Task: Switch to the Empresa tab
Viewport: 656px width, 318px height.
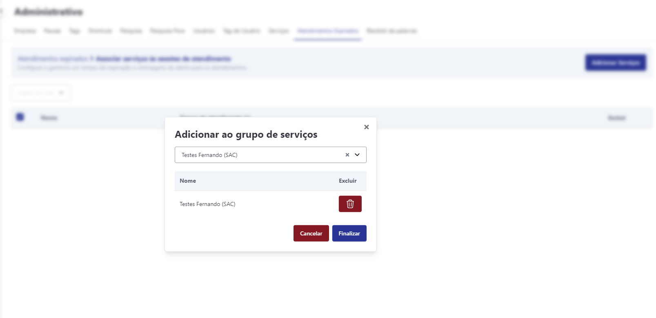Action: pos(25,31)
